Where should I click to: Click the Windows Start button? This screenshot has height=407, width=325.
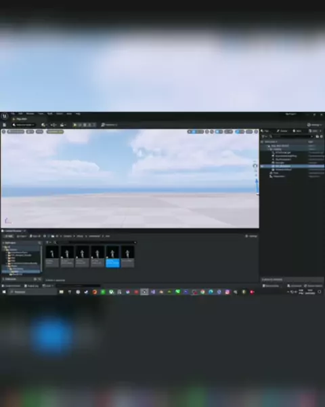4,292
